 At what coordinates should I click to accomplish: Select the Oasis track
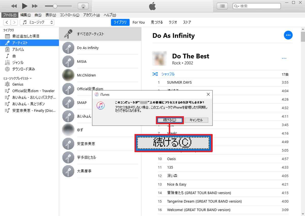click(x=223, y=159)
